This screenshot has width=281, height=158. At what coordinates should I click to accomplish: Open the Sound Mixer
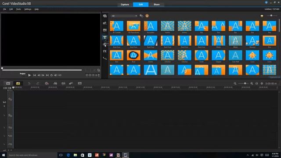click(55, 83)
